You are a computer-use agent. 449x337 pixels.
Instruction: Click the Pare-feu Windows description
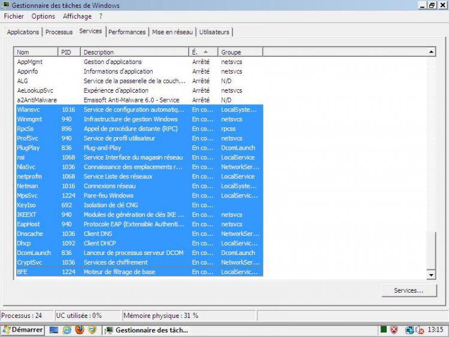108,195
